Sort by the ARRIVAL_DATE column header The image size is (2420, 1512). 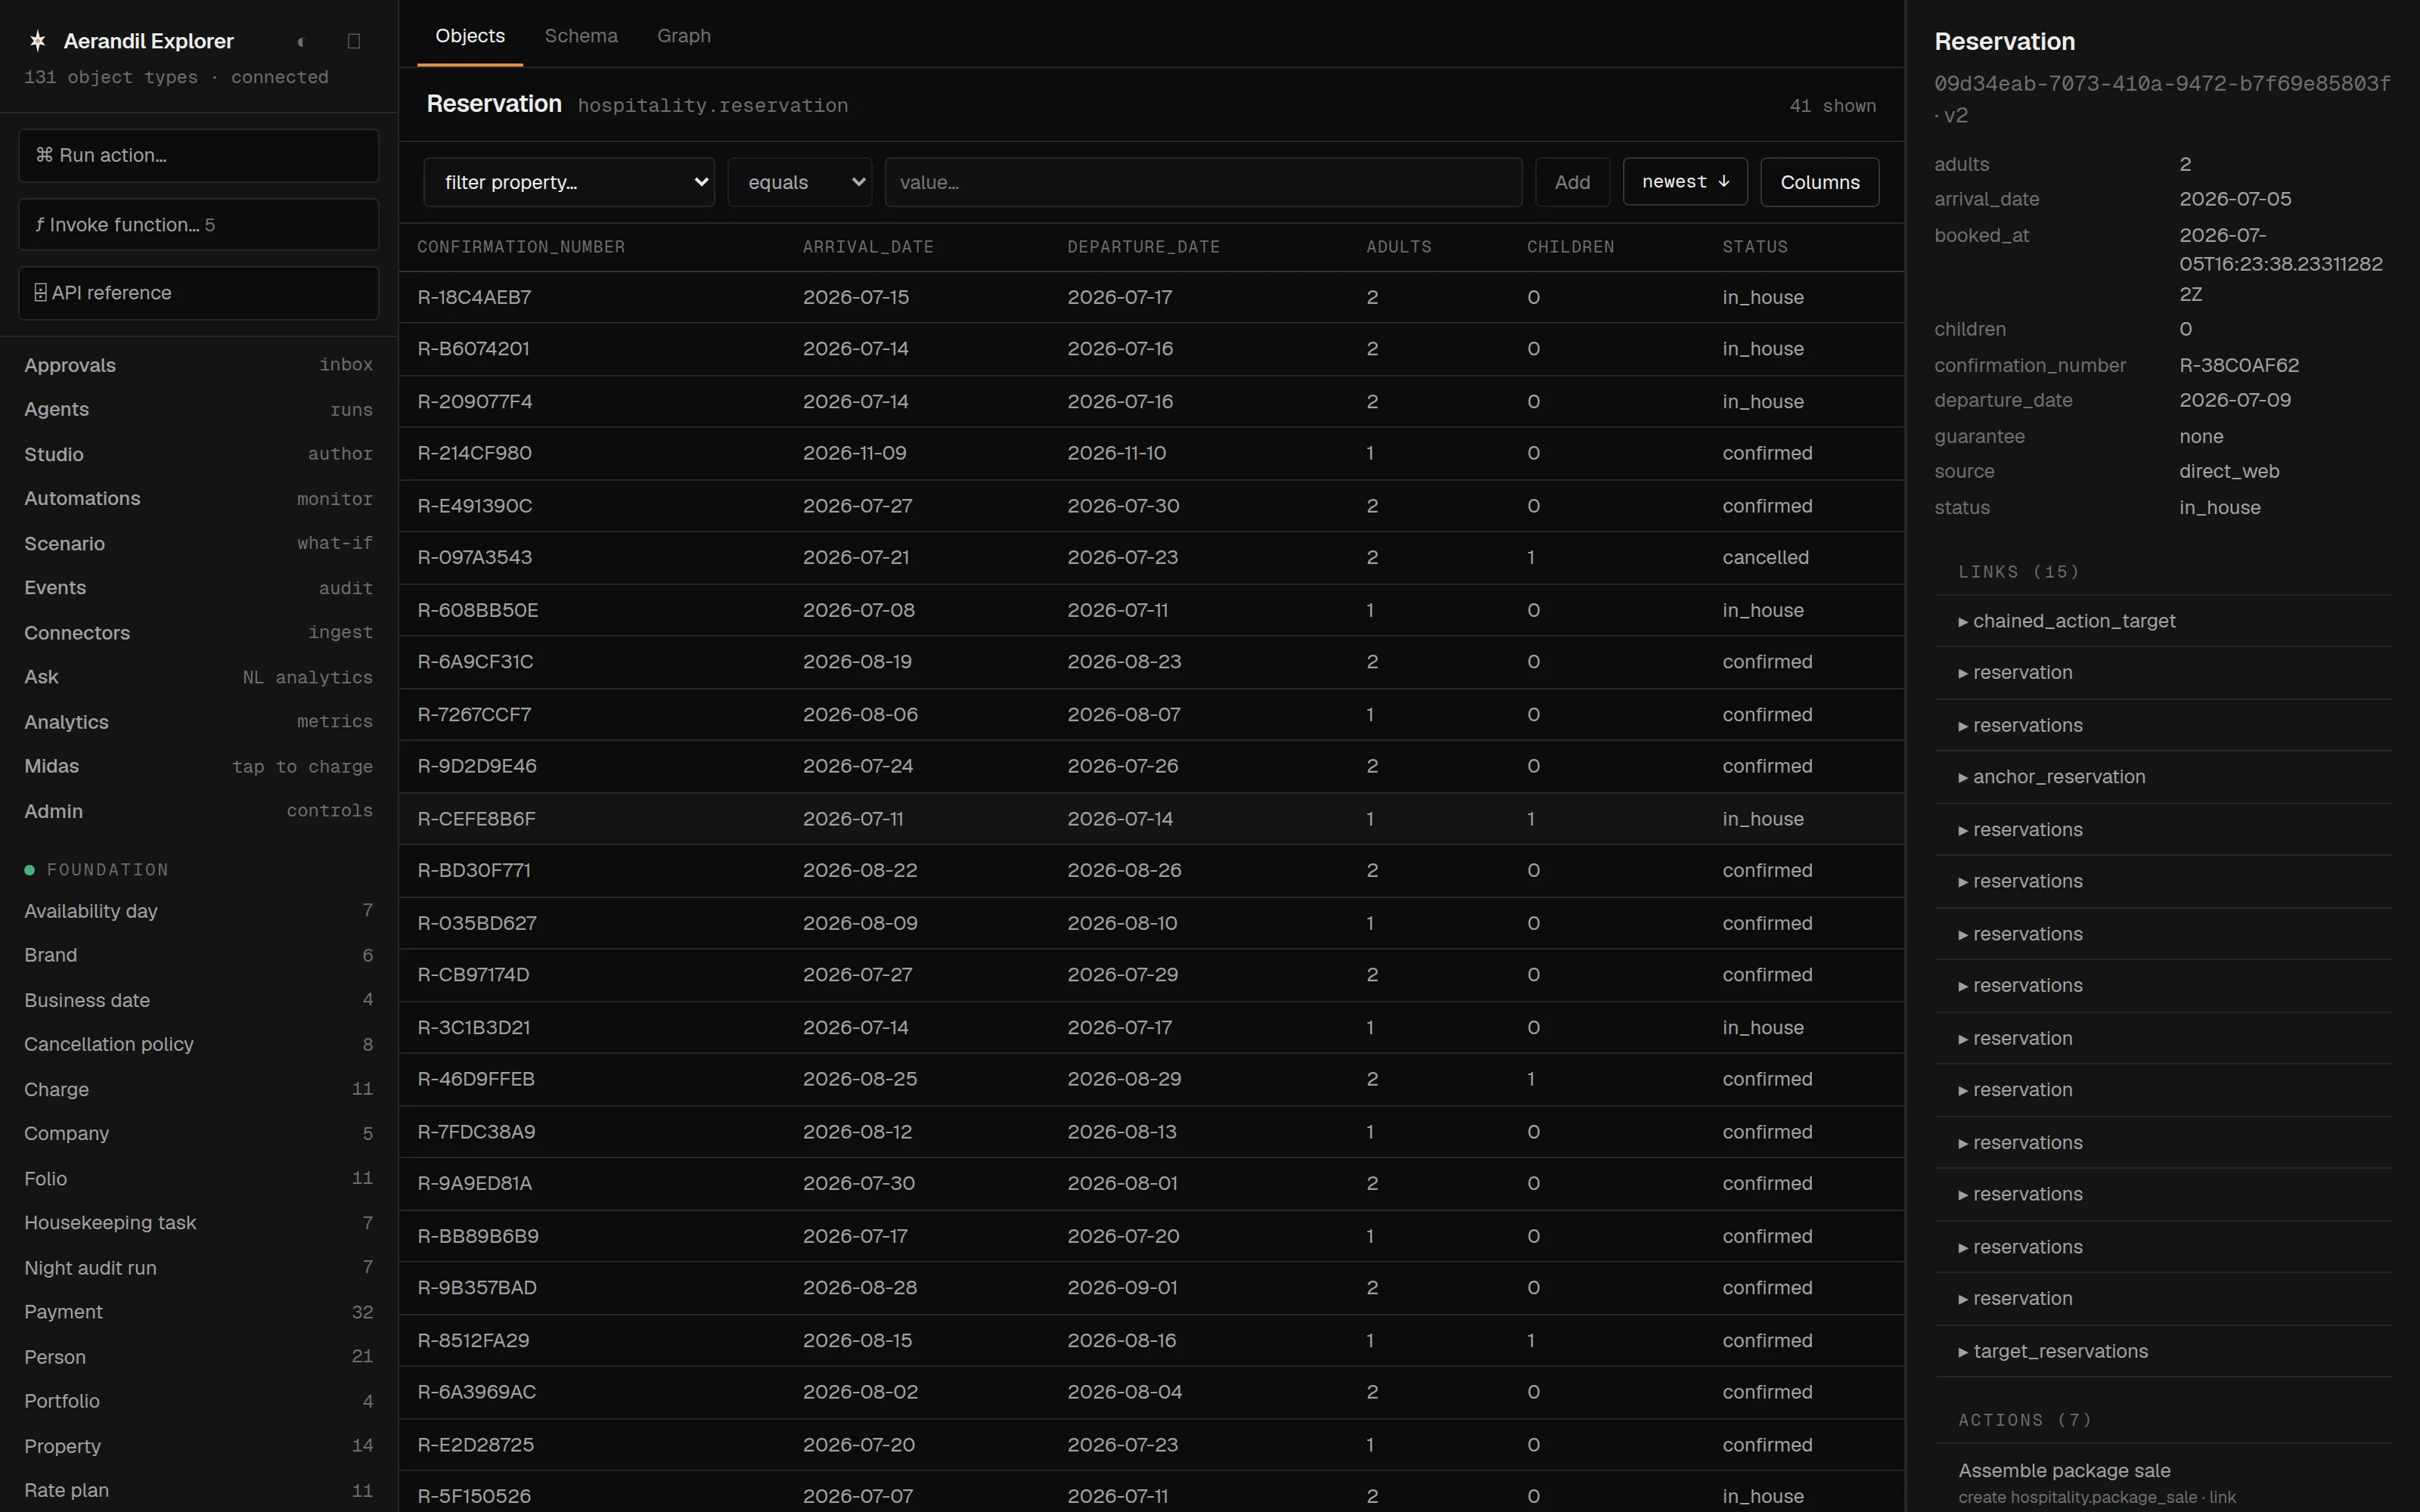pyautogui.click(x=868, y=247)
